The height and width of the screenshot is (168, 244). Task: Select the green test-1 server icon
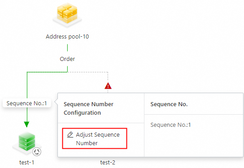point(26,142)
